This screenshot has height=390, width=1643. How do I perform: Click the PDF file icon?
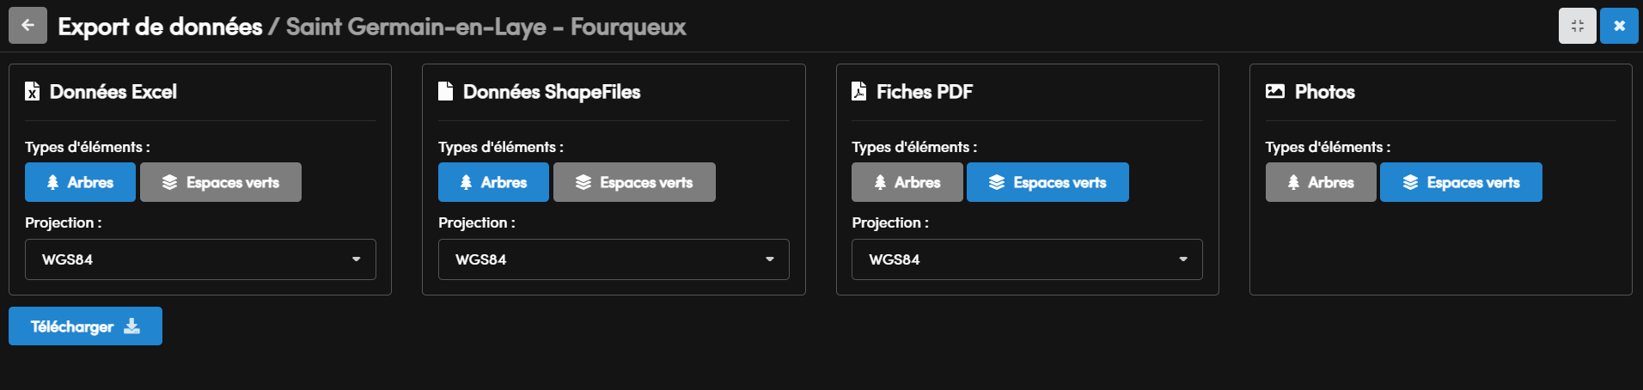tap(858, 91)
